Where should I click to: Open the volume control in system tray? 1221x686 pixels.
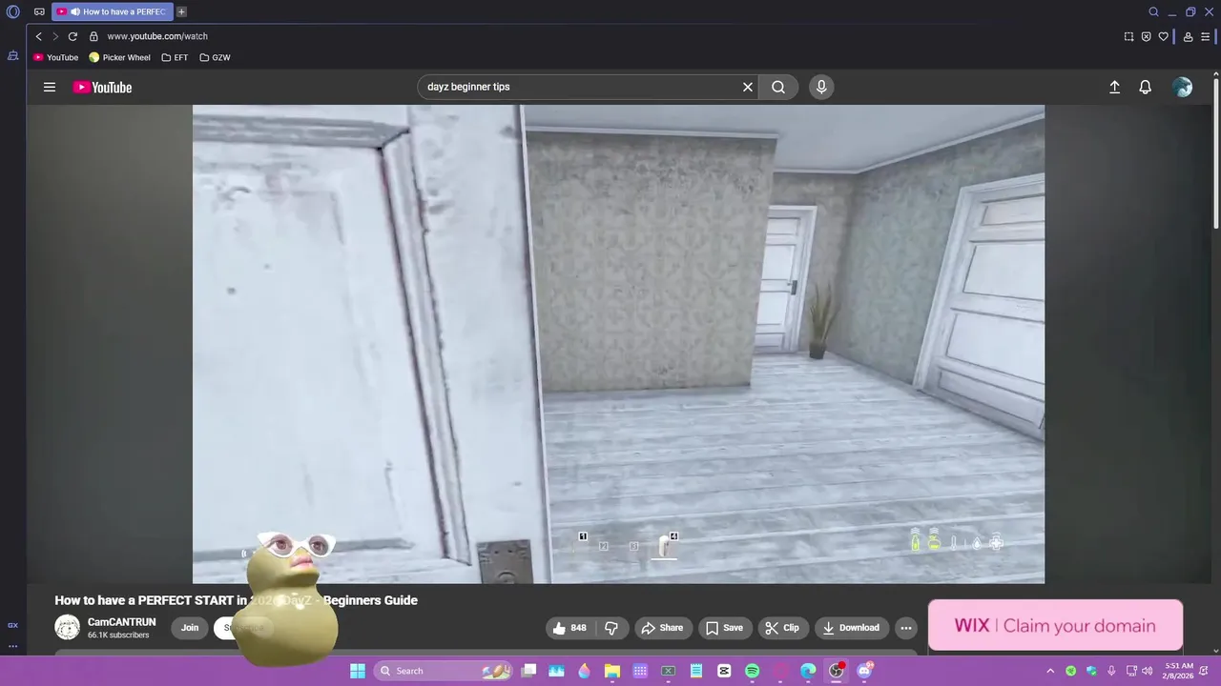click(x=1147, y=671)
